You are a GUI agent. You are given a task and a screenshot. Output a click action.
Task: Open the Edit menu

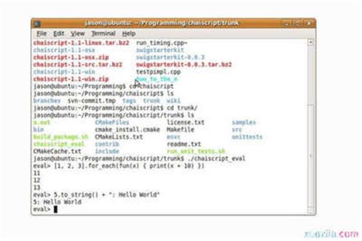click(59, 34)
